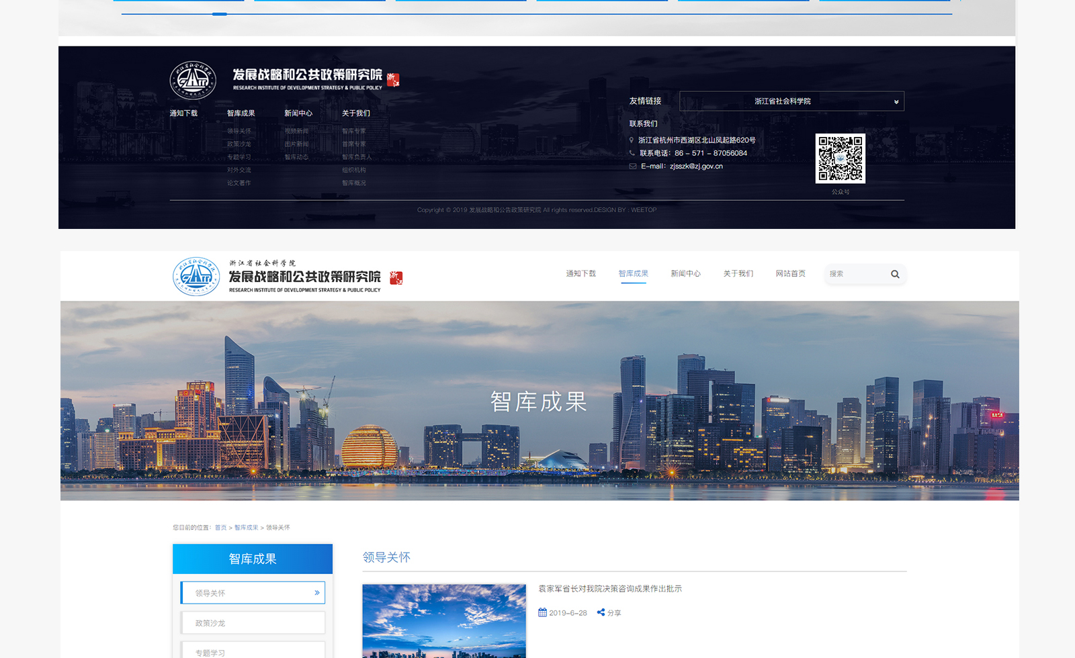Click the red seal stamp beside the header title
Screen dimensions: 1075x658
tap(396, 277)
